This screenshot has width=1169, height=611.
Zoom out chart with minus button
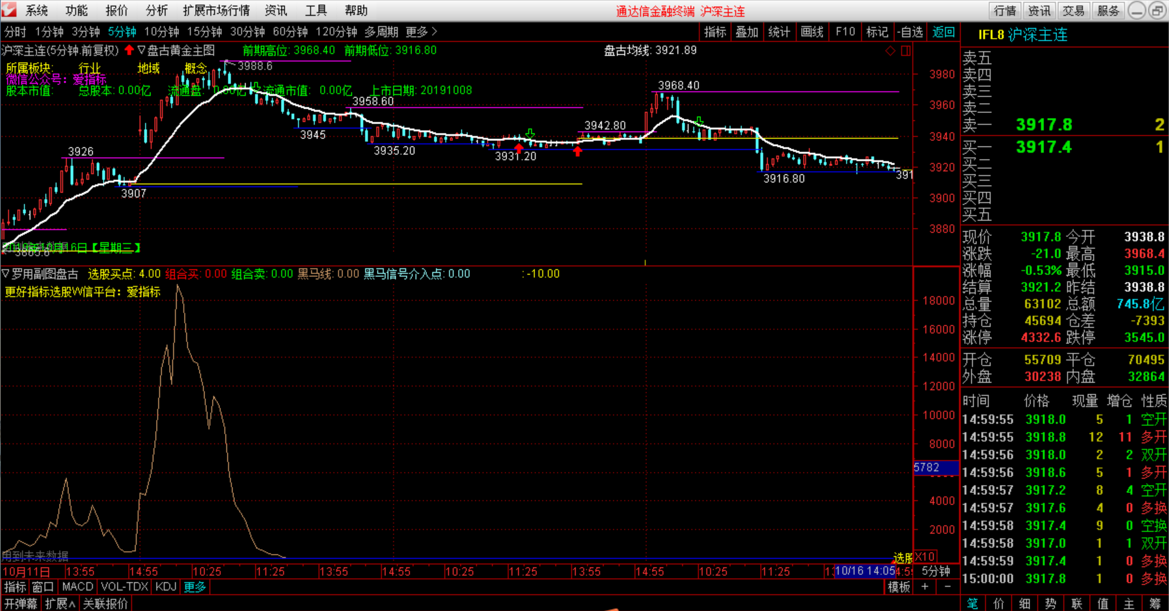[x=947, y=587]
